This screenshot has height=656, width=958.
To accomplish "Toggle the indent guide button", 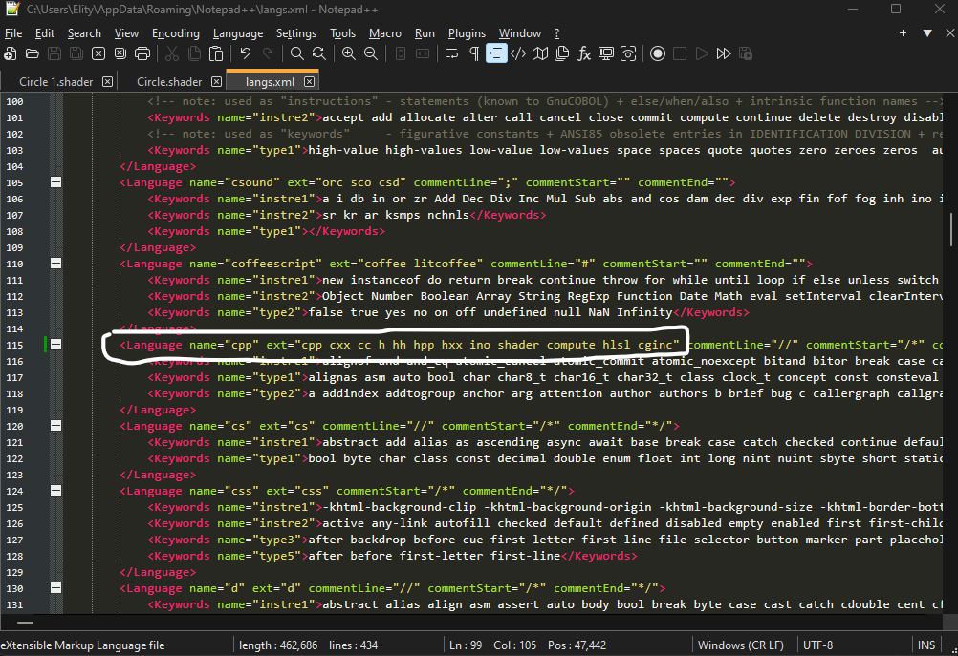I will coord(496,53).
